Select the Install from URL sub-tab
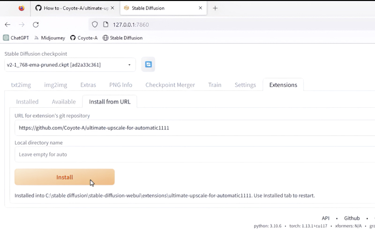The width and height of the screenshot is (375, 230). tap(110, 102)
